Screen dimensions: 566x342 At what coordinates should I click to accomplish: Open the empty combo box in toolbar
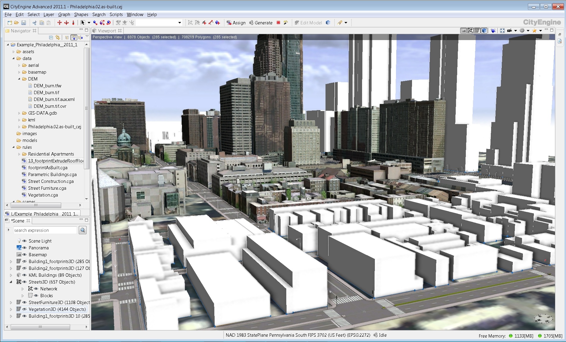coord(159,23)
